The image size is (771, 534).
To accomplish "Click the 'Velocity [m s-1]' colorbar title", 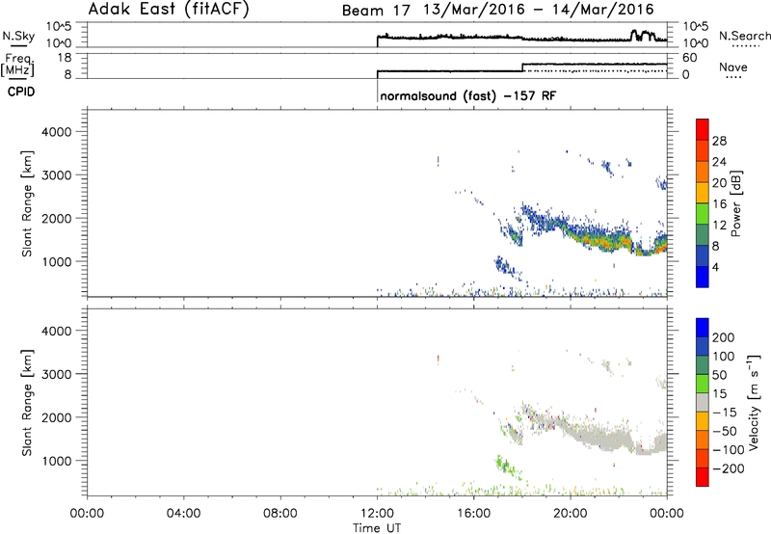I will [x=754, y=402].
